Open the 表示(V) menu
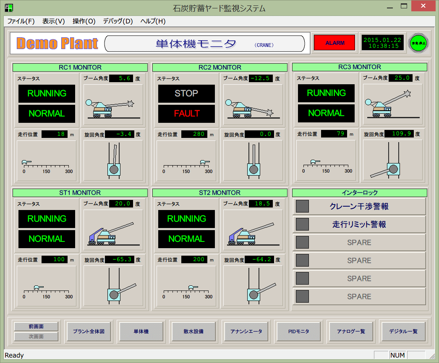The height and width of the screenshot is (363, 439). click(53, 21)
